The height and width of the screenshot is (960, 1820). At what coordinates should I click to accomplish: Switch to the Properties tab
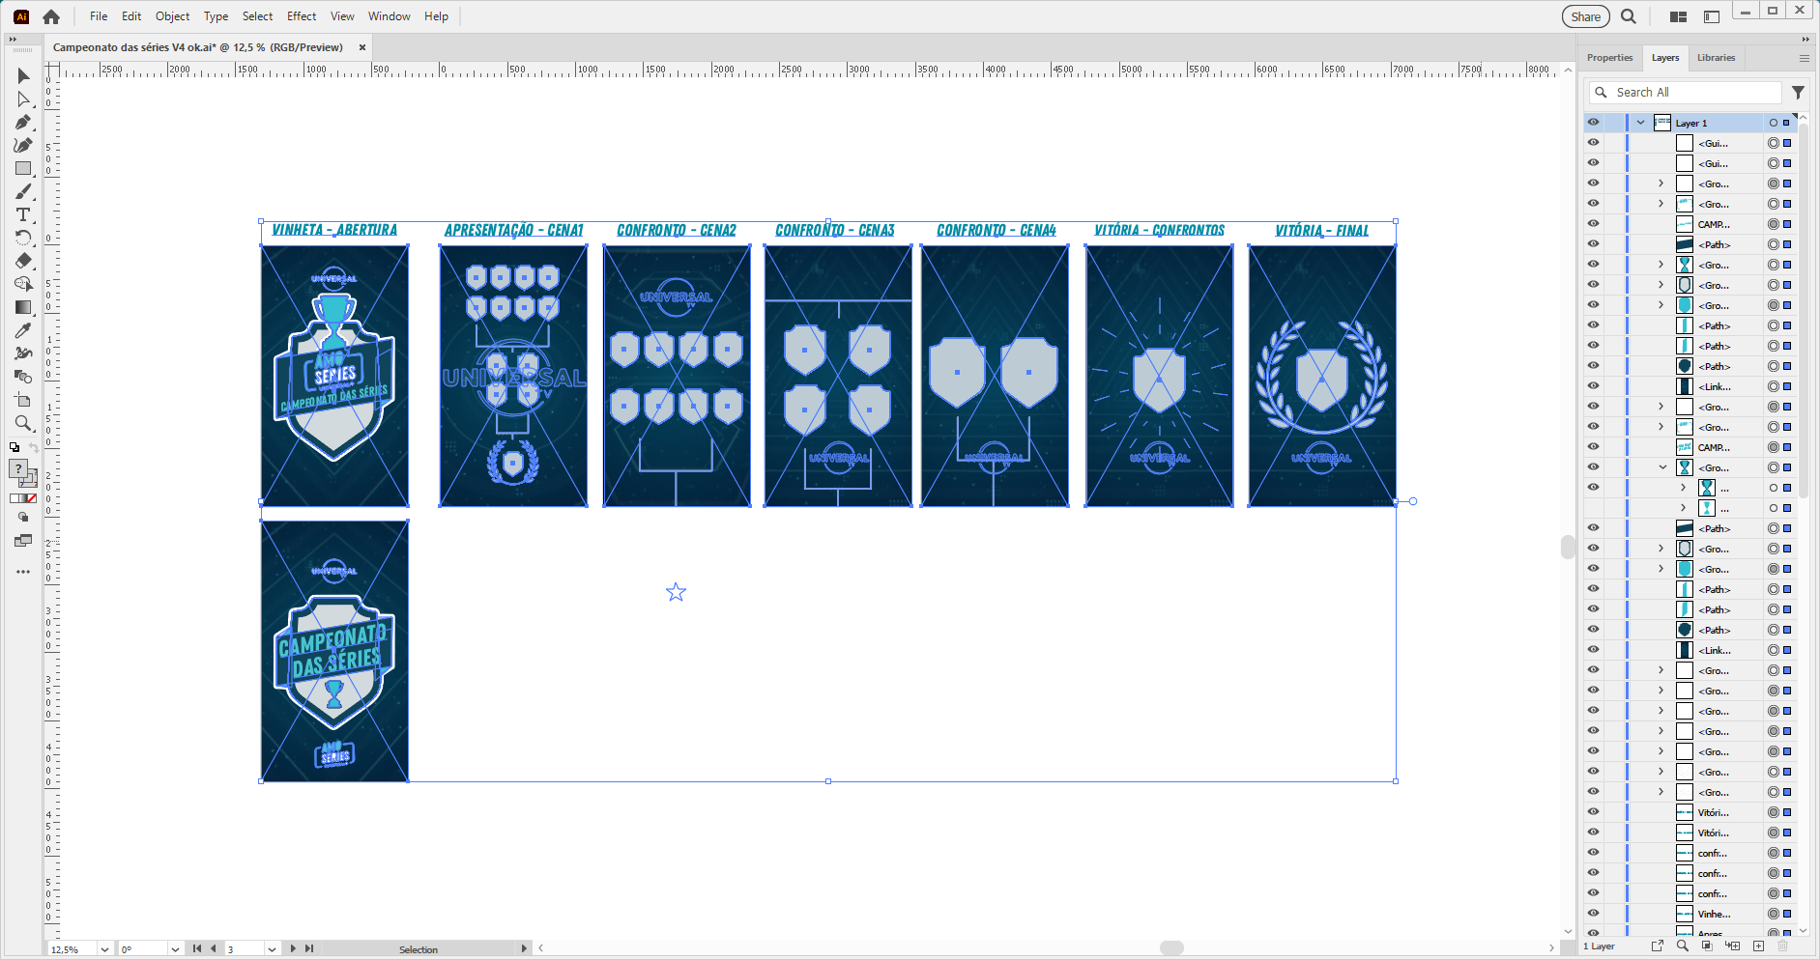click(1609, 58)
